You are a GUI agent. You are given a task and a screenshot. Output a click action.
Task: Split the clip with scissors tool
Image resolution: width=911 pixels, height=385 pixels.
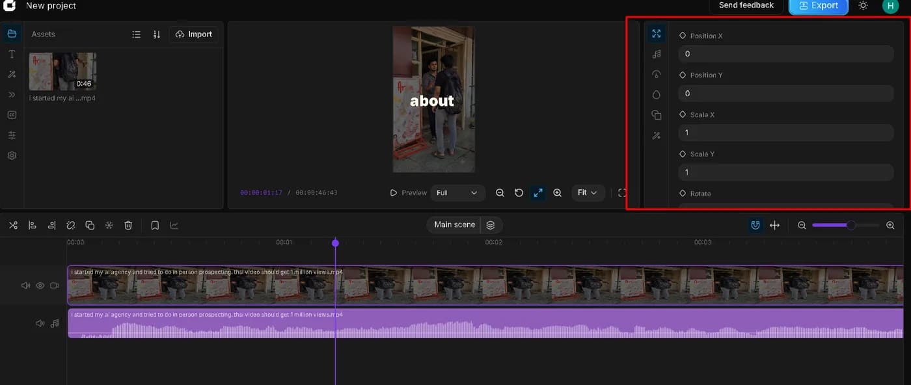tap(13, 225)
